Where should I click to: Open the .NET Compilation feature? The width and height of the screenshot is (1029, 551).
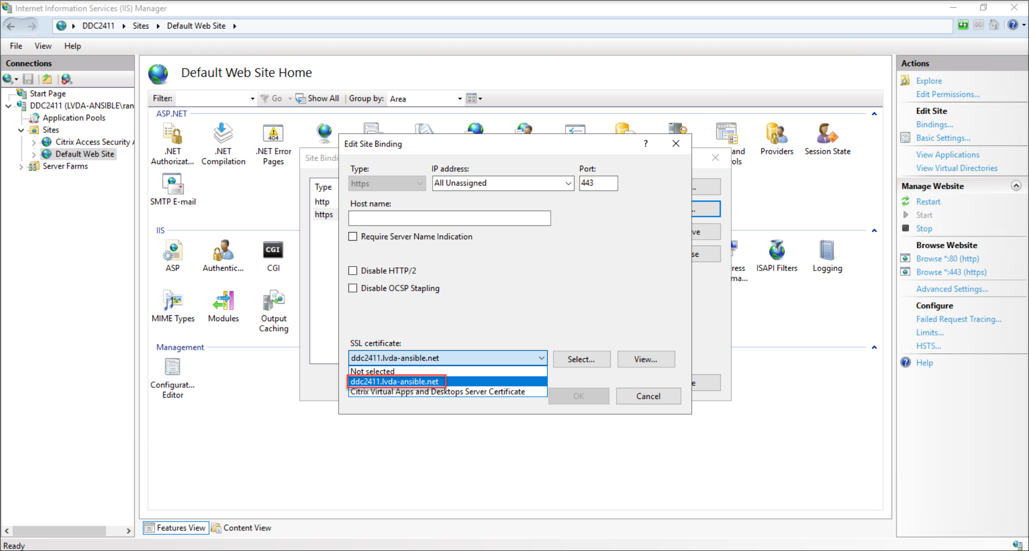tap(222, 143)
